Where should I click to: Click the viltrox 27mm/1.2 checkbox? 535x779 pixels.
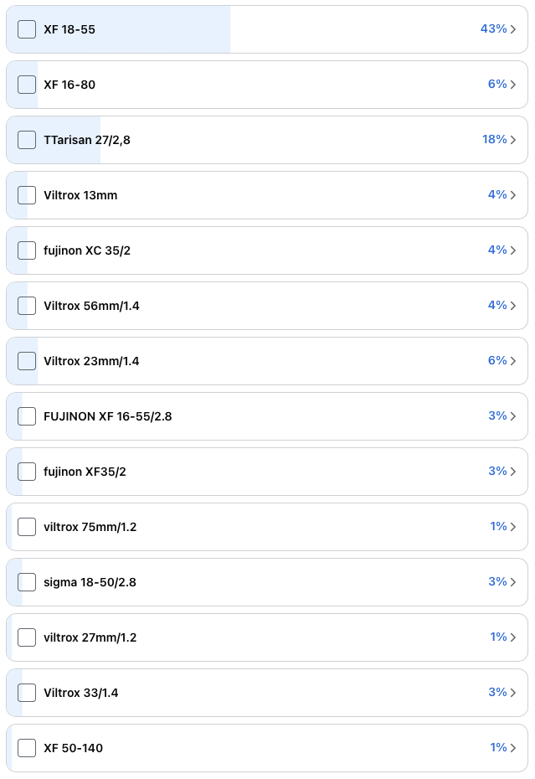point(27,637)
